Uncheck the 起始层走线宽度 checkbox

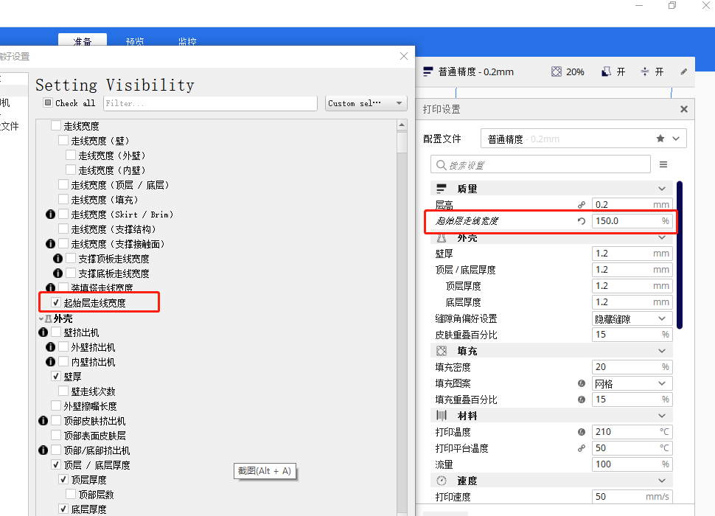[56, 302]
